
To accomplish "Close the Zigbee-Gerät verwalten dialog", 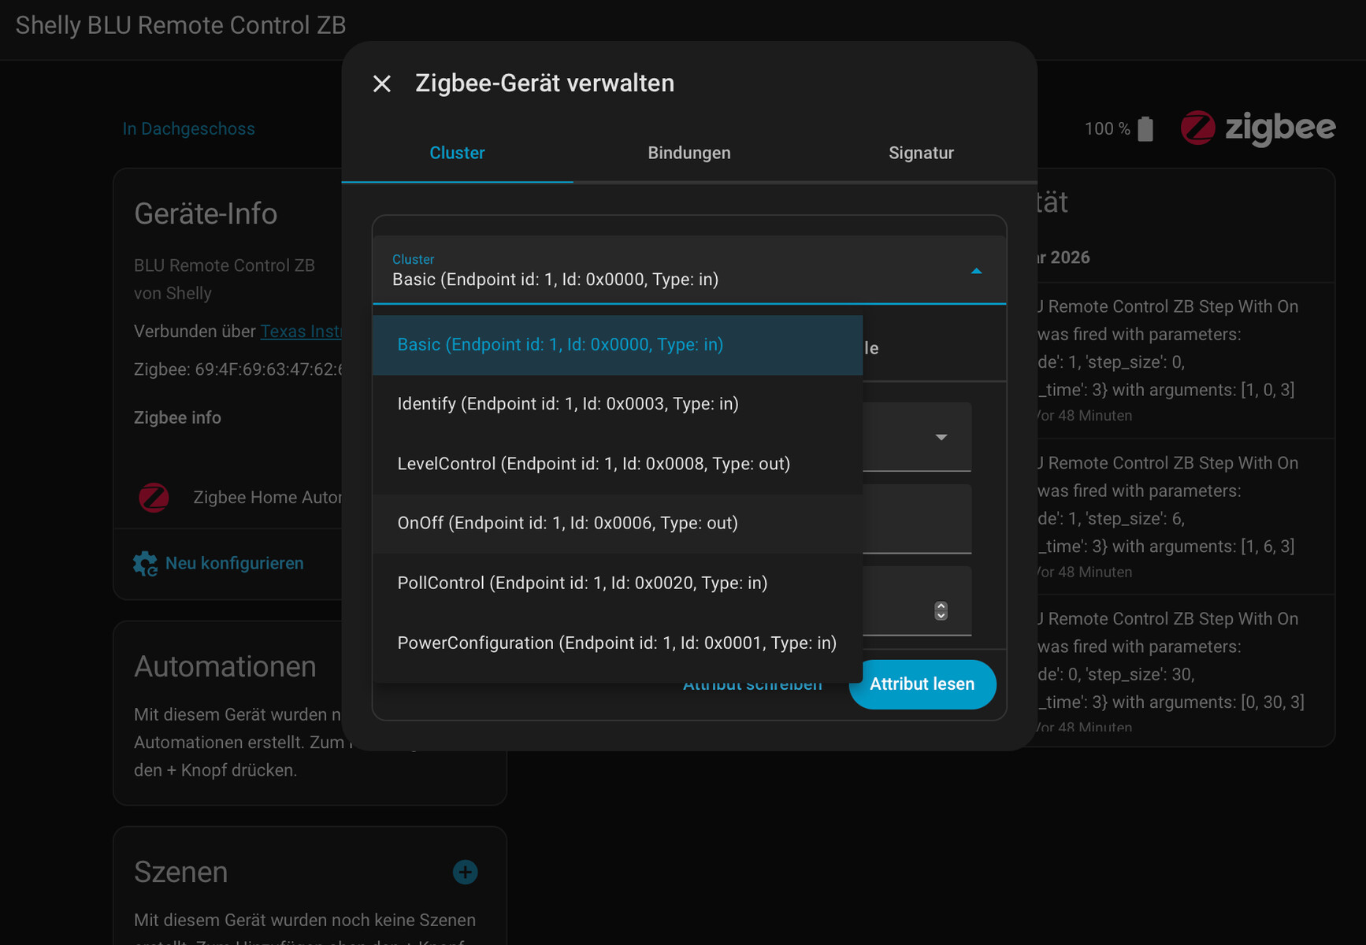I will click(382, 83).
